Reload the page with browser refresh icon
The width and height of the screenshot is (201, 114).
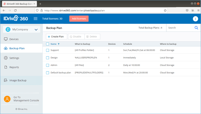pos(15,10)
